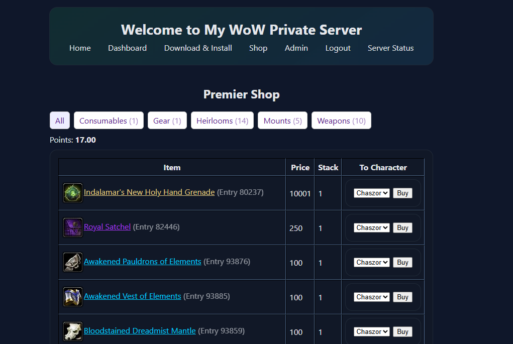Go to the Home page
The height and width of the screenshot is (344, 513).
tap(80, 48)
